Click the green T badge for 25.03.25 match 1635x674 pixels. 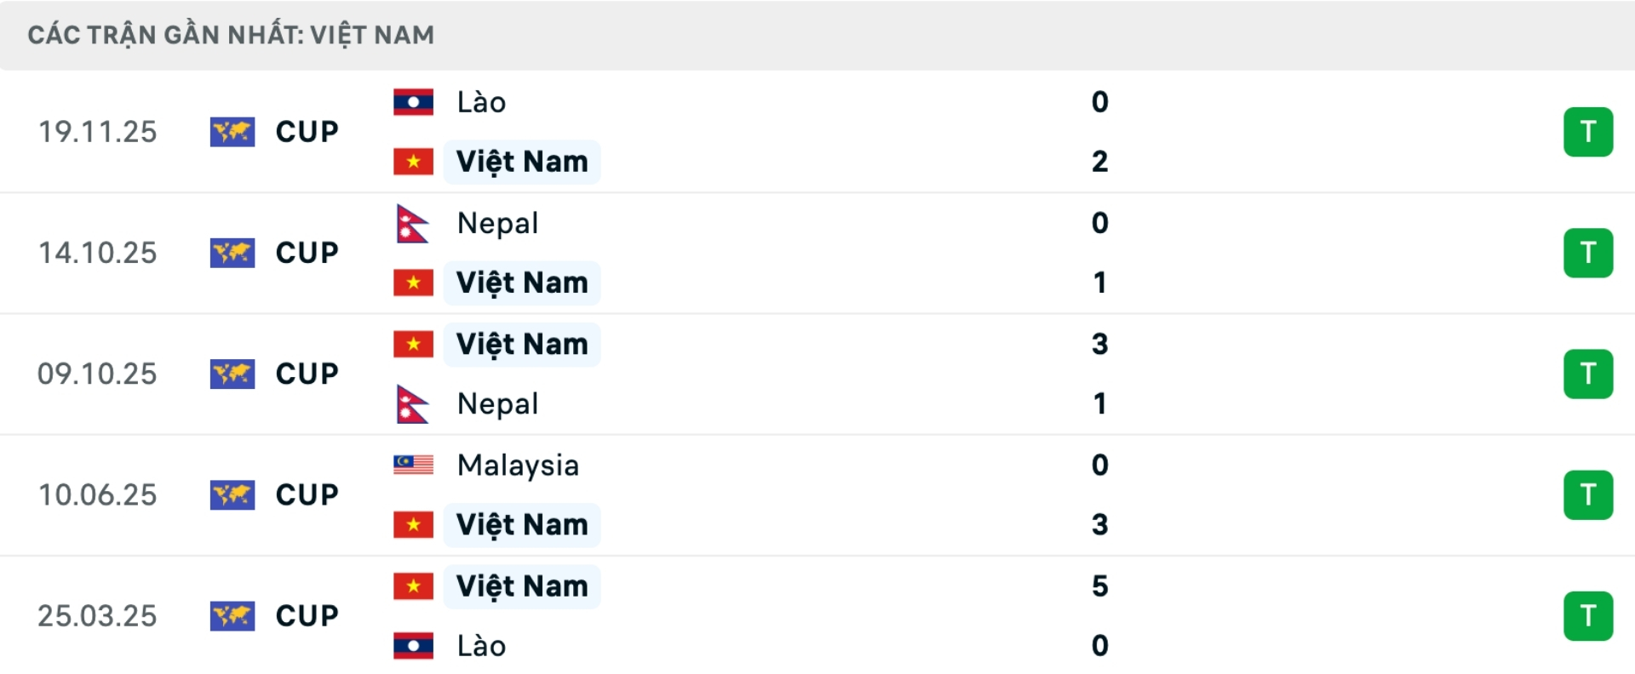tap(1587, 615)
